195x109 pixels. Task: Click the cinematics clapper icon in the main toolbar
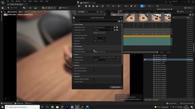point(36,8)
